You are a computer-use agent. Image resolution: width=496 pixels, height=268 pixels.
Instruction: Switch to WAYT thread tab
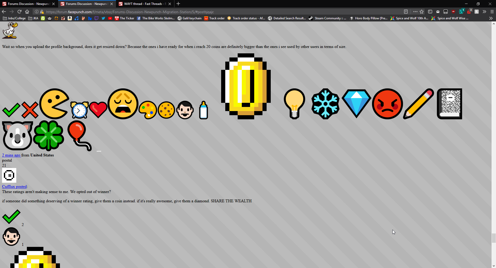click(145, 4)
